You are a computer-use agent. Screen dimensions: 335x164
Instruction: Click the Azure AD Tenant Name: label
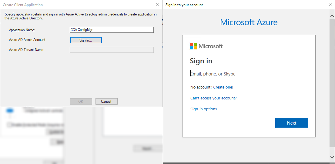(x=26, y=50)
